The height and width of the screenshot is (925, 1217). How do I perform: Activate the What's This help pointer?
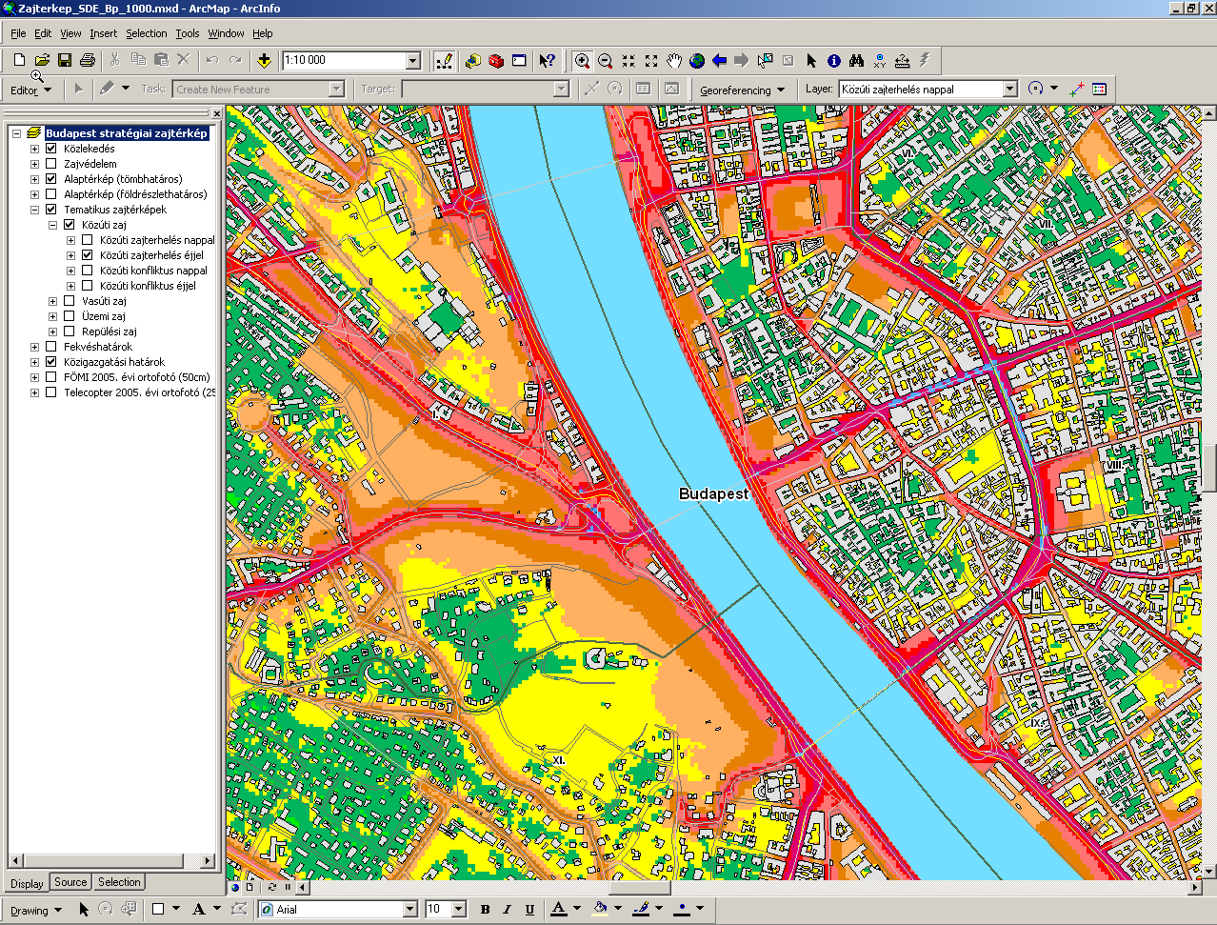pos(547,61)
